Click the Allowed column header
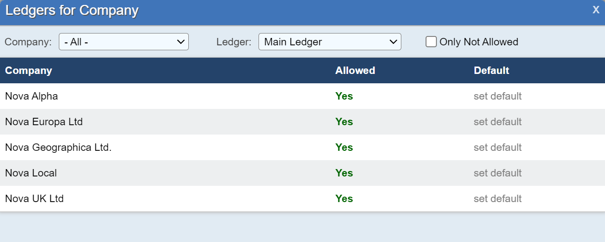 (355, 70)
